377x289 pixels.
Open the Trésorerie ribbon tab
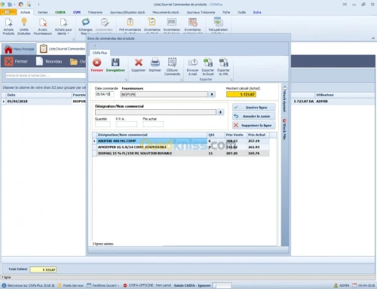coord(95,12)
